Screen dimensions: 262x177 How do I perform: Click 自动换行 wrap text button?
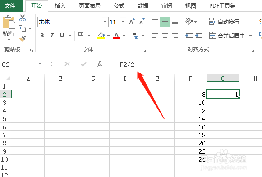(x=224, y=22)
